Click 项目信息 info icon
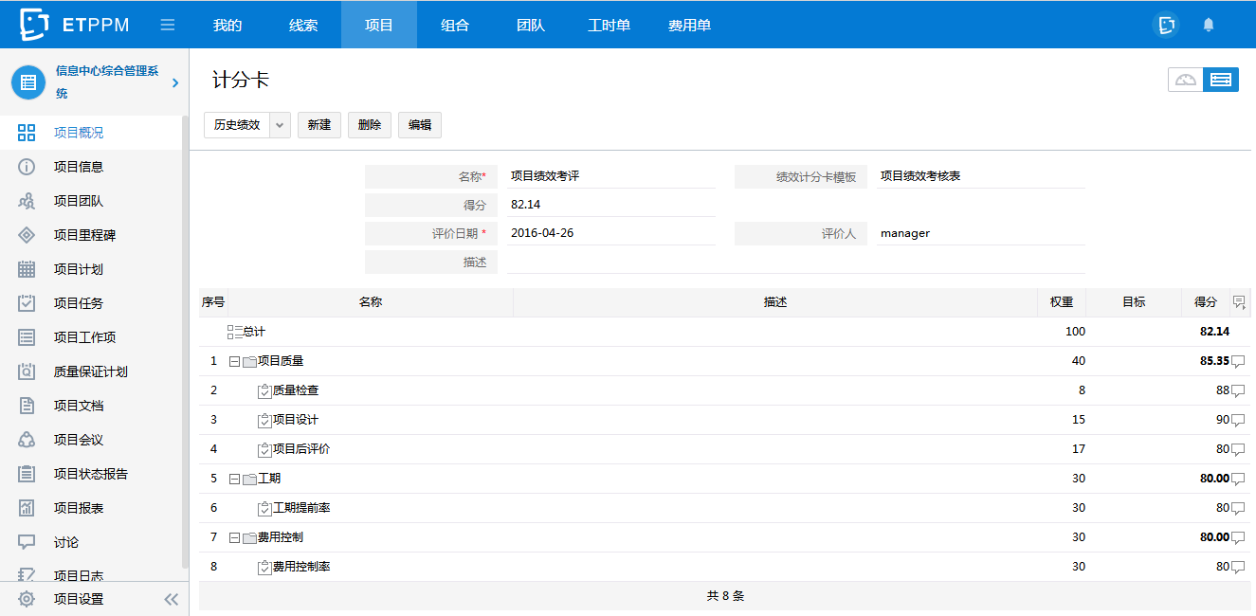1256x616 pixels. [x=27, y=167]
